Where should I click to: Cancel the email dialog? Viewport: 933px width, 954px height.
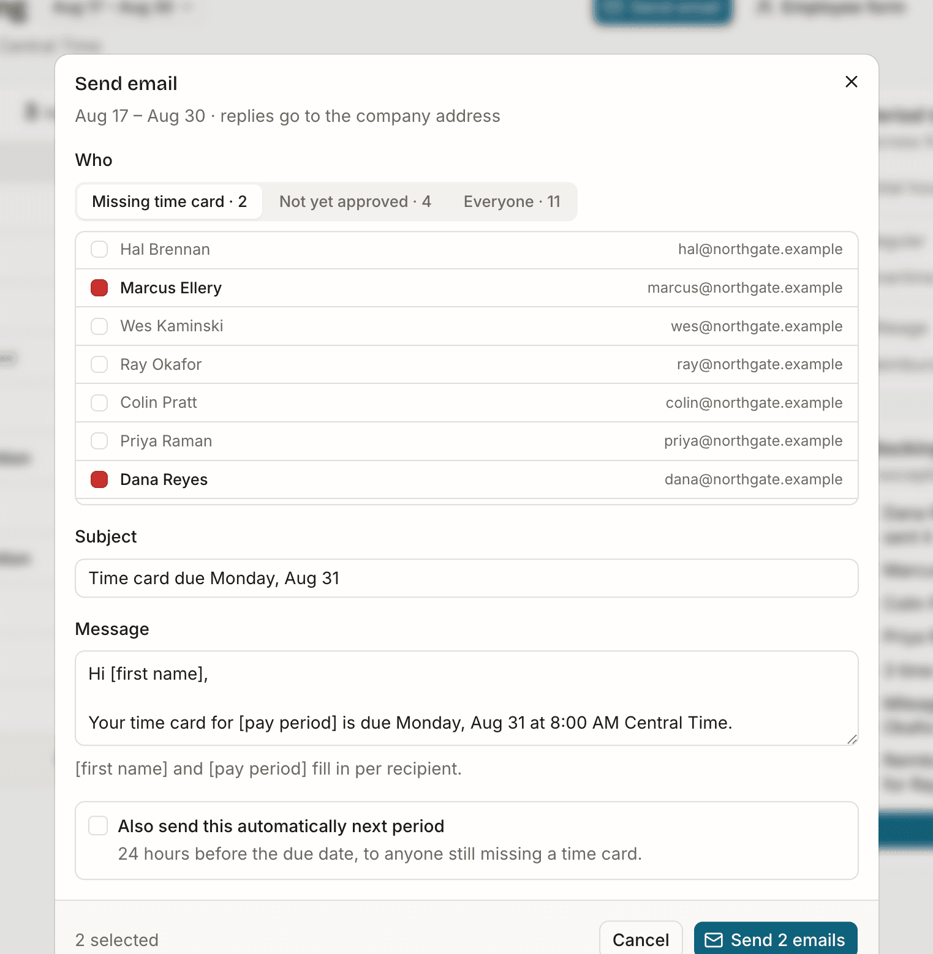click(x=641, y=939)
